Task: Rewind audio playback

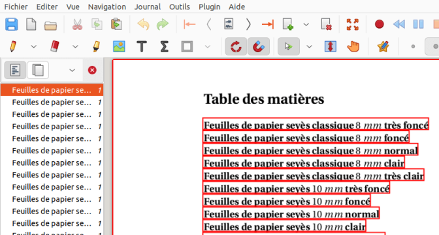Action: click(398, 24)
